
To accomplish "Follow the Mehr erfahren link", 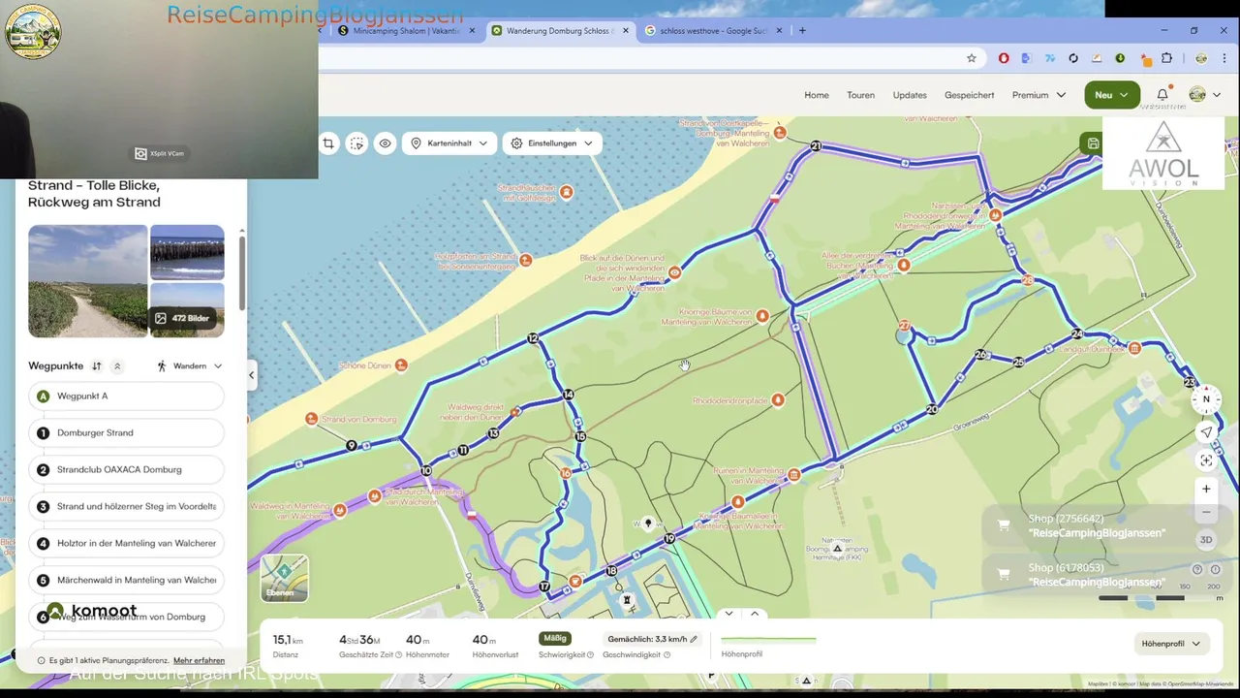I will pos(199,660).
